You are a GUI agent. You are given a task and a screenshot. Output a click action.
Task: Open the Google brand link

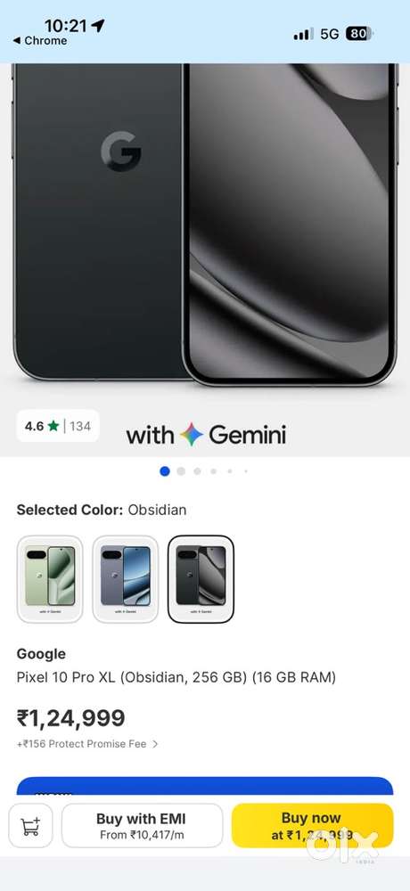[41, 654]
